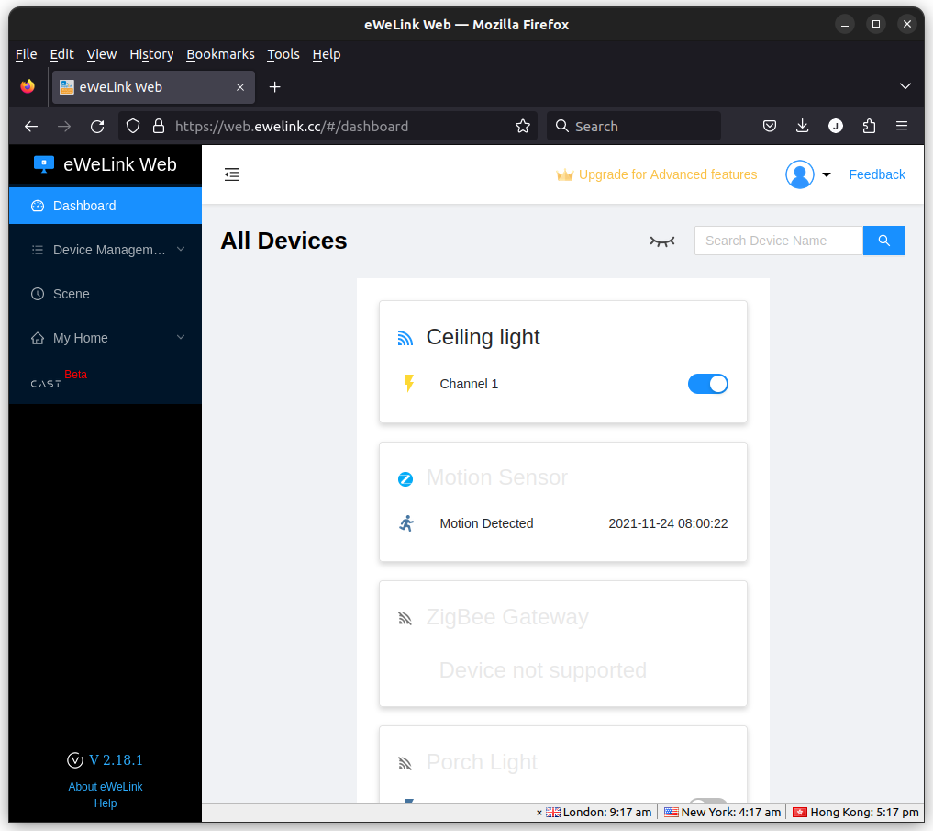Click the ZigBee Gateway device name
Image resolution: width=933 pixels, height=831 pixels.
point(507,618)
